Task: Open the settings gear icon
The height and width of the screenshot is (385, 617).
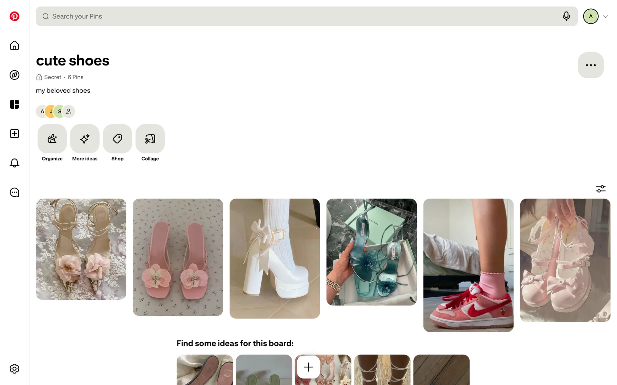Action: click(x=14, y=369)
